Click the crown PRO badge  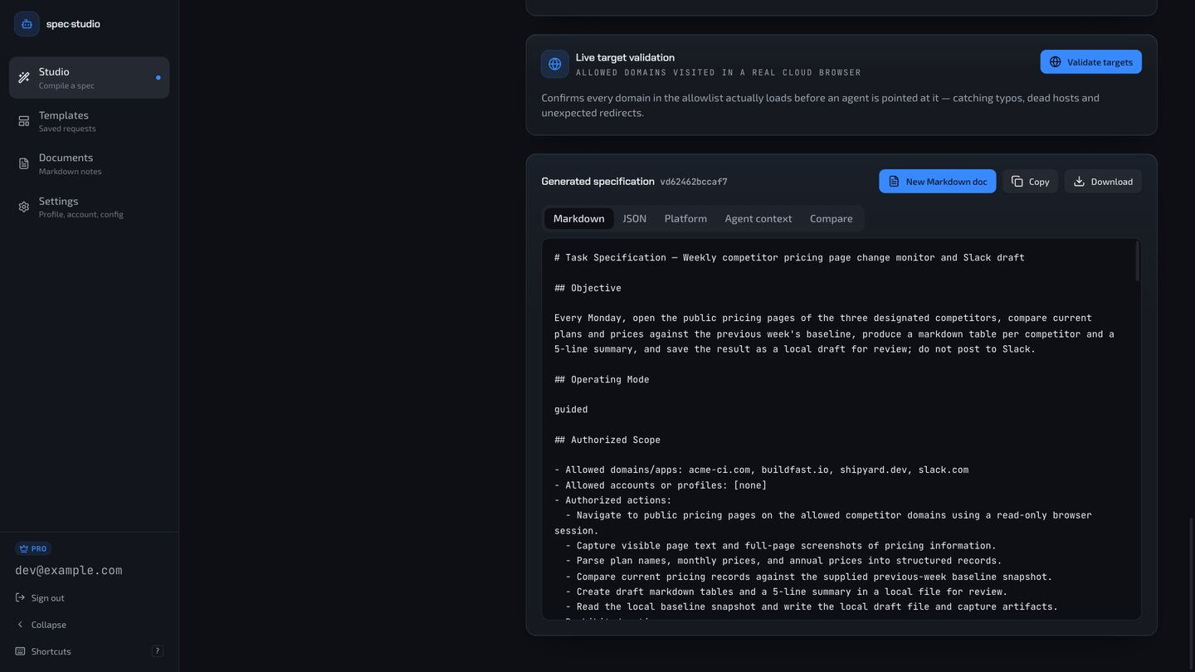point(33,548)
